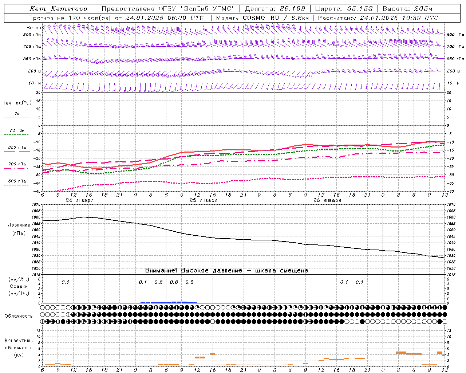Screen dimensions: 466x373
Task: Click the 'Ветер' wind panel label
Action: coord(33,28)
